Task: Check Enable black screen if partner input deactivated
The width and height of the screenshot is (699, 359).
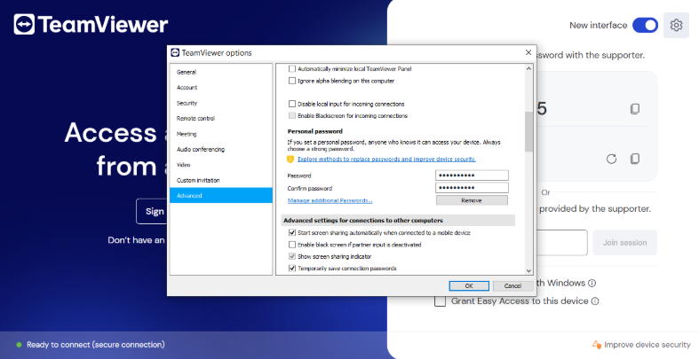Action: (292, 245)
